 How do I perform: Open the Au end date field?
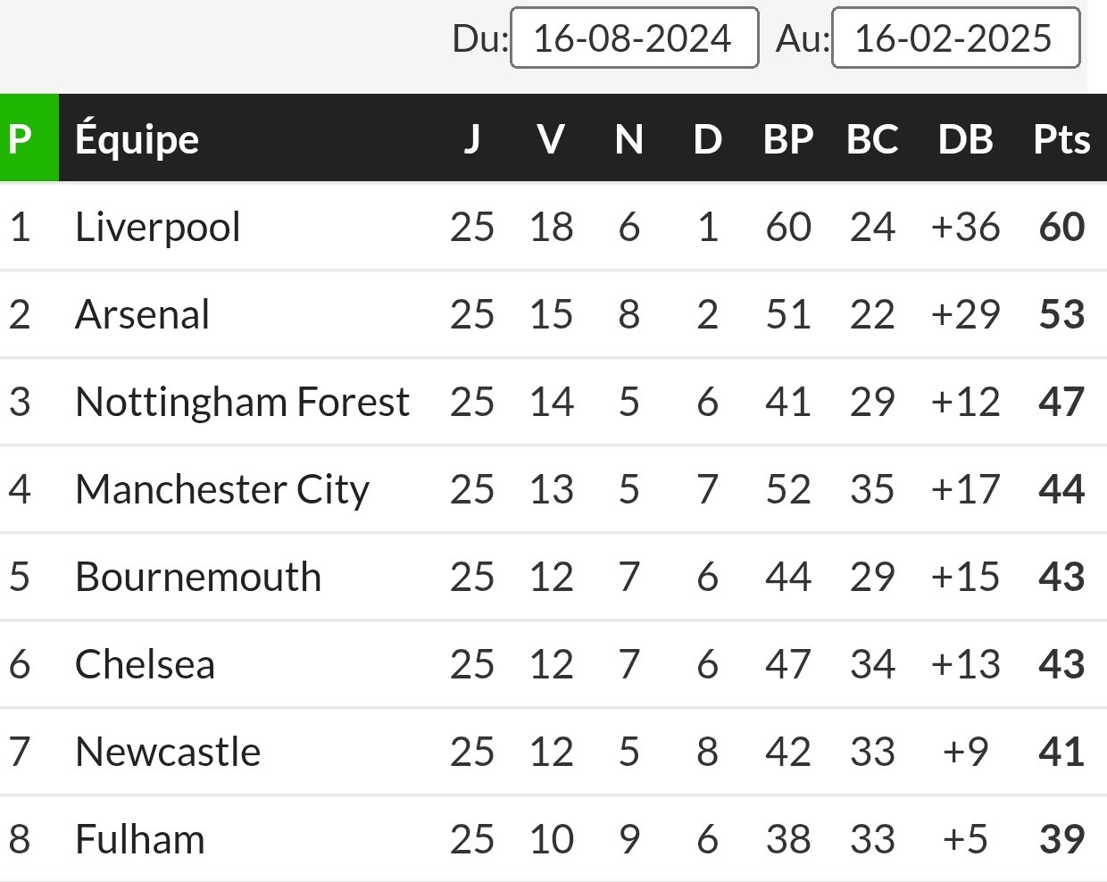[x=956, y=37]
